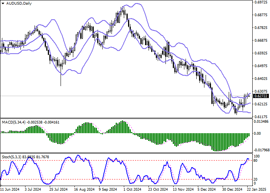Select the 9 Sep 2024 date label
The height and width of the screenshot is (193, 270).
[x=108, y=190]
